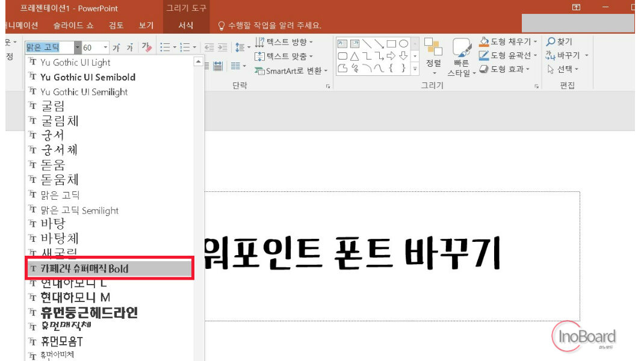Viewport: 638px width, 361px height.
Task: Open 도형 채우기 shape fill menu
Action: (508, 42)
